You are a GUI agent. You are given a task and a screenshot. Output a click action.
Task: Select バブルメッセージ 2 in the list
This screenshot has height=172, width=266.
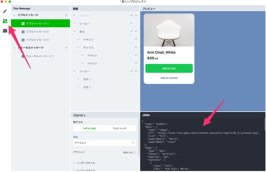(x=37, y=31)
